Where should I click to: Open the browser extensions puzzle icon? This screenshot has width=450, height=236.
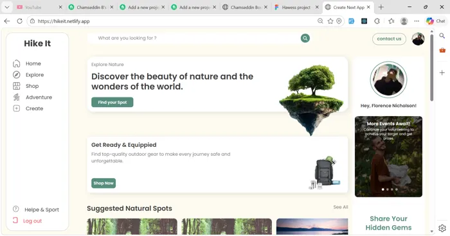pos(377,21)
